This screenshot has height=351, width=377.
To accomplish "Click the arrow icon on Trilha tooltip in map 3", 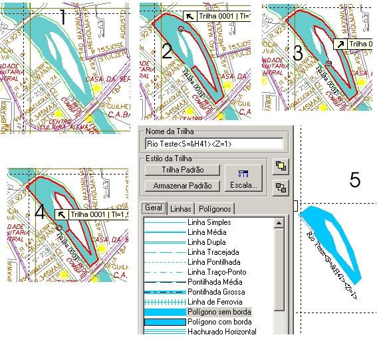I will (340, 44).
